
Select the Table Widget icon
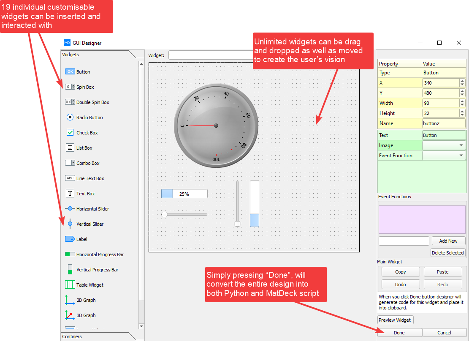(70, 285)
